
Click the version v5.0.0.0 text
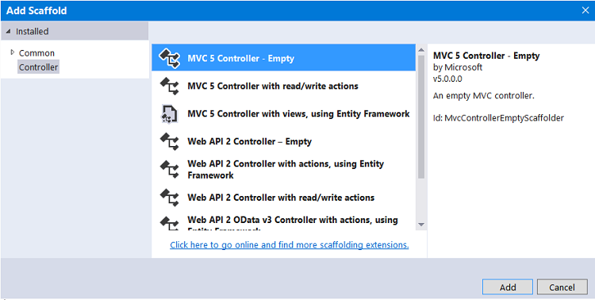coord(447,79)
